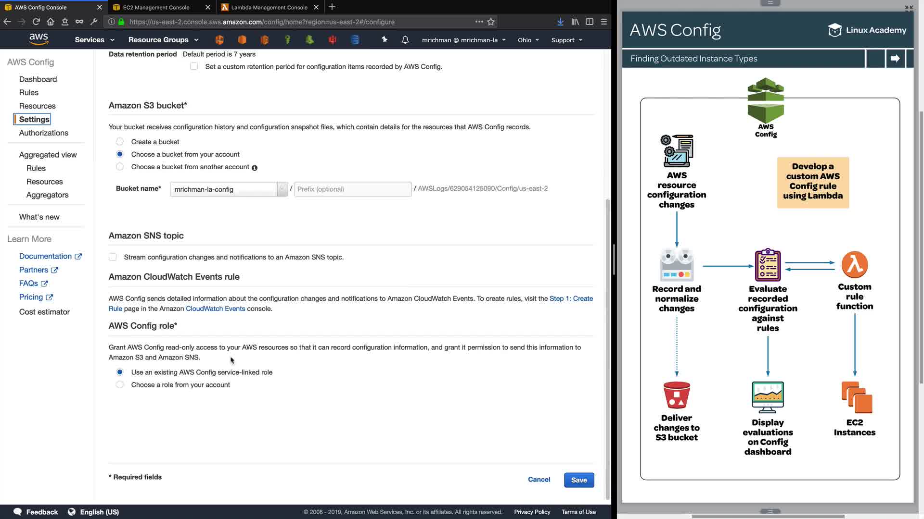The height and width of the screenshot is (519, 924).
Task: Click the pin shortcuts icon in navbar
Action: tap(384, 39)
